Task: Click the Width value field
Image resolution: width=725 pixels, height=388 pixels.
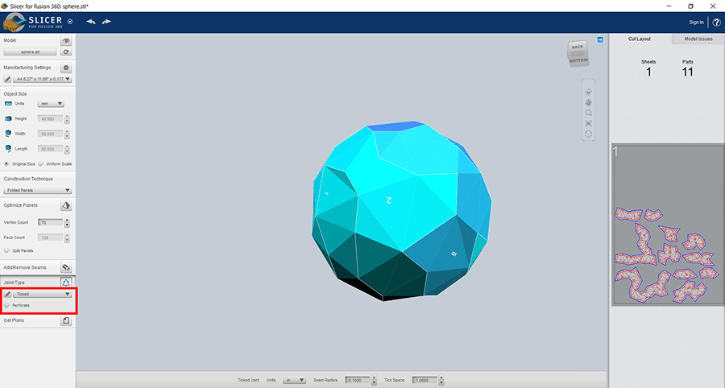Action: 50,134
